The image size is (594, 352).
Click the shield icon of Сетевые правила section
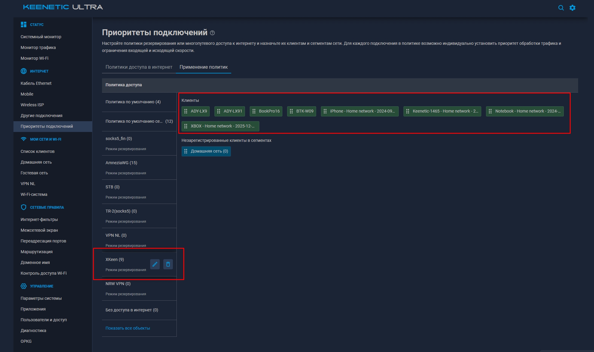(23, 207)
